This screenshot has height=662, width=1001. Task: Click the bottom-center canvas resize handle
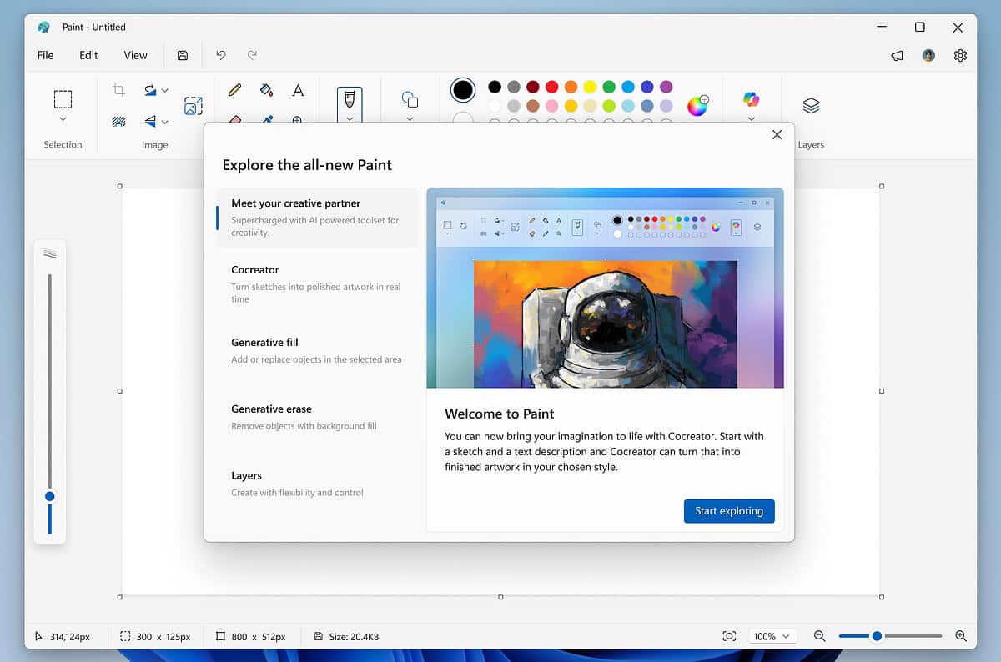coord(500,597)
